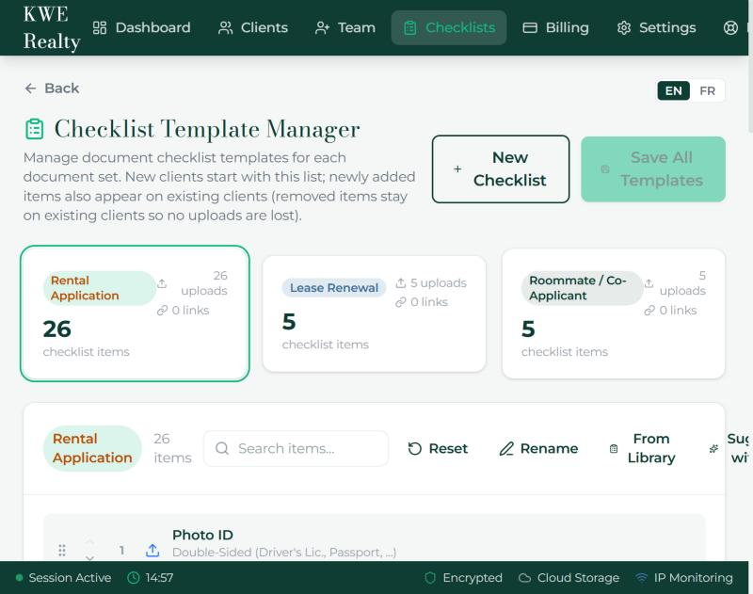Image resolution: width=753 pixels, height=594 pixels.
Task: Open Settings from the top nav
Action: click(656, 28)
